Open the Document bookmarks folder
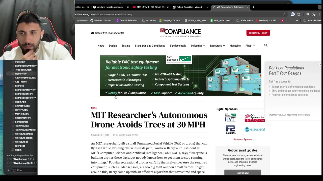The height and width of the screenshot is (181, 323). [149, 20]
